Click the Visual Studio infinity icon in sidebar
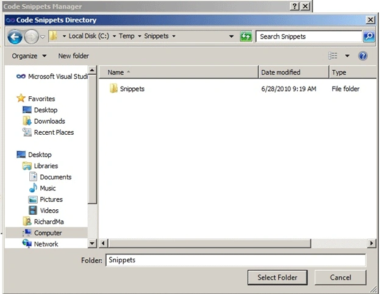The height and width of the screenshot is (294, 380). [x=21, y=76]
